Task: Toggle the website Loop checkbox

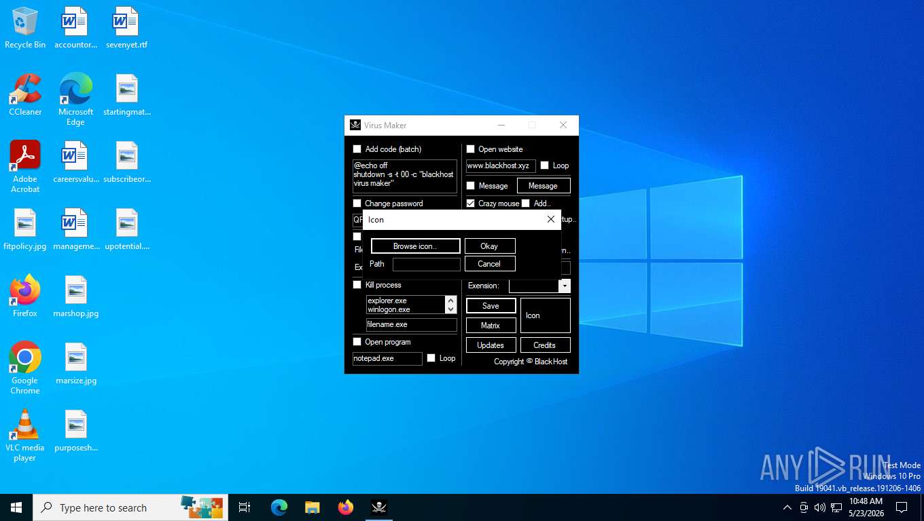Action: tap(544, 166)
